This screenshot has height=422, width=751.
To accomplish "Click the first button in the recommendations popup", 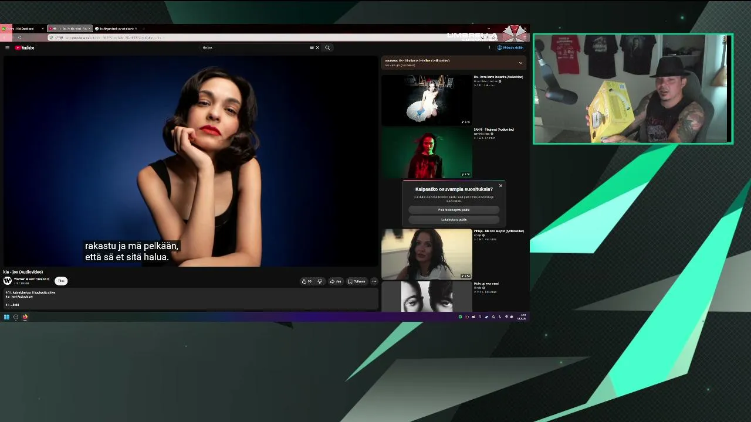I will click(x=454, y=210).
